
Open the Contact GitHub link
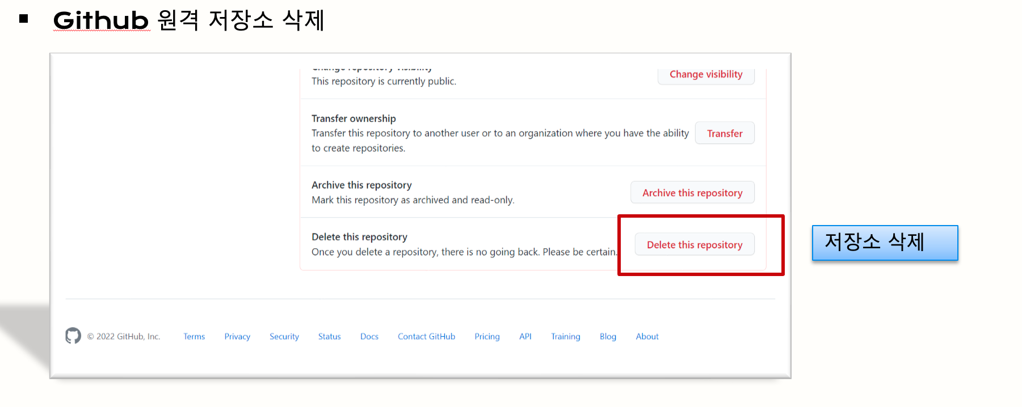coord(427,337)
